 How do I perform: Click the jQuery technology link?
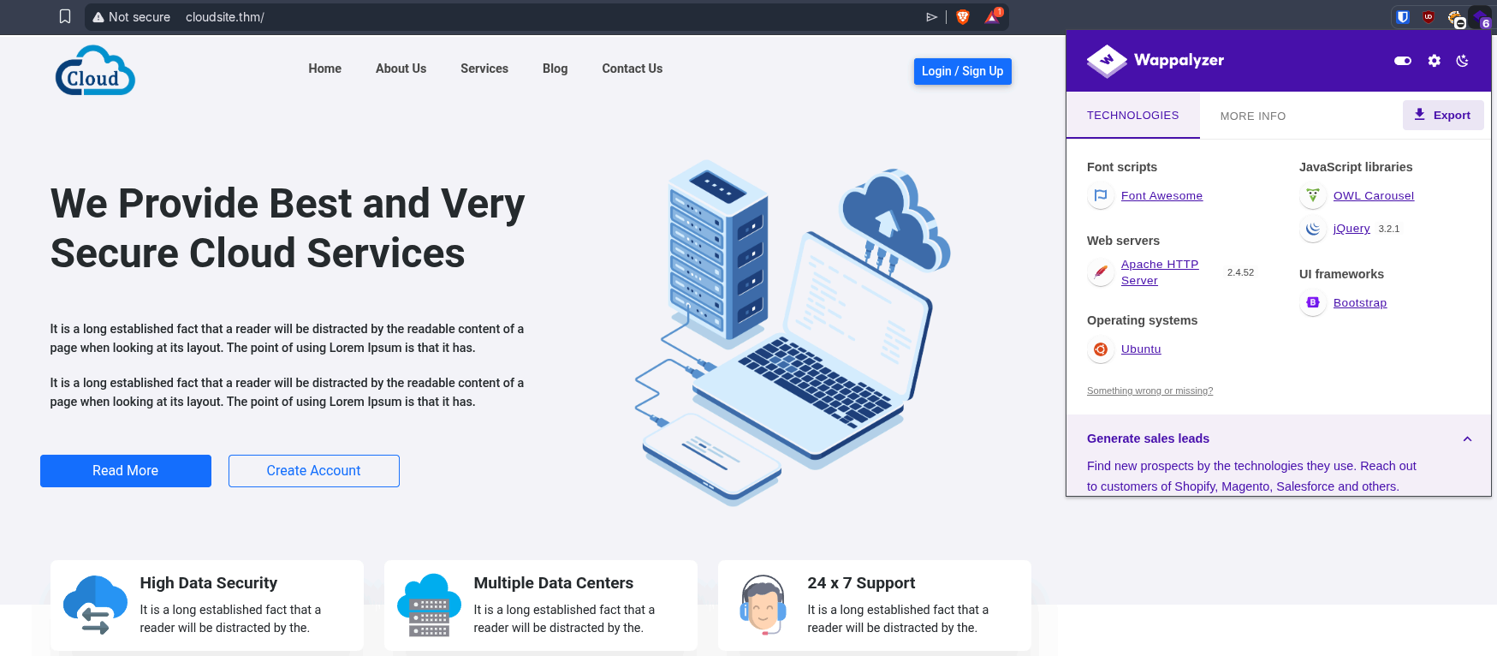1351,229
